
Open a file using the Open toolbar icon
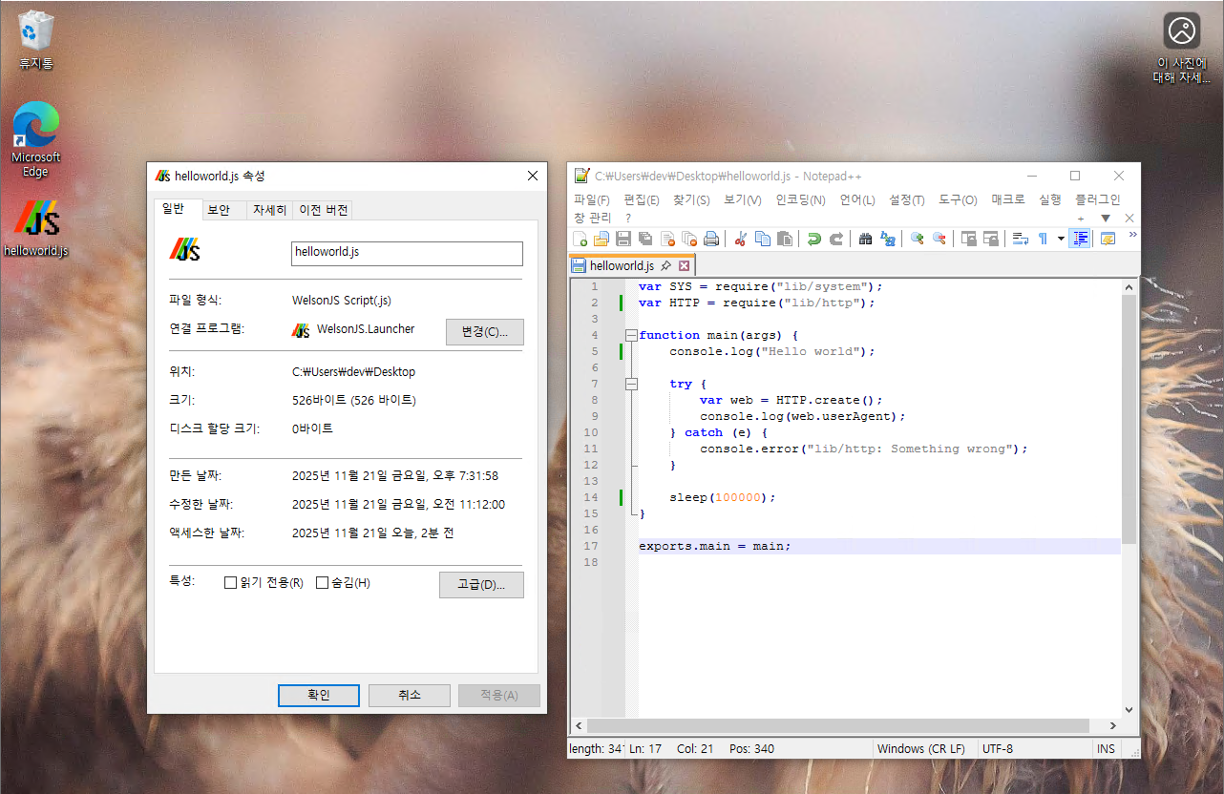[x=600, y=239]
